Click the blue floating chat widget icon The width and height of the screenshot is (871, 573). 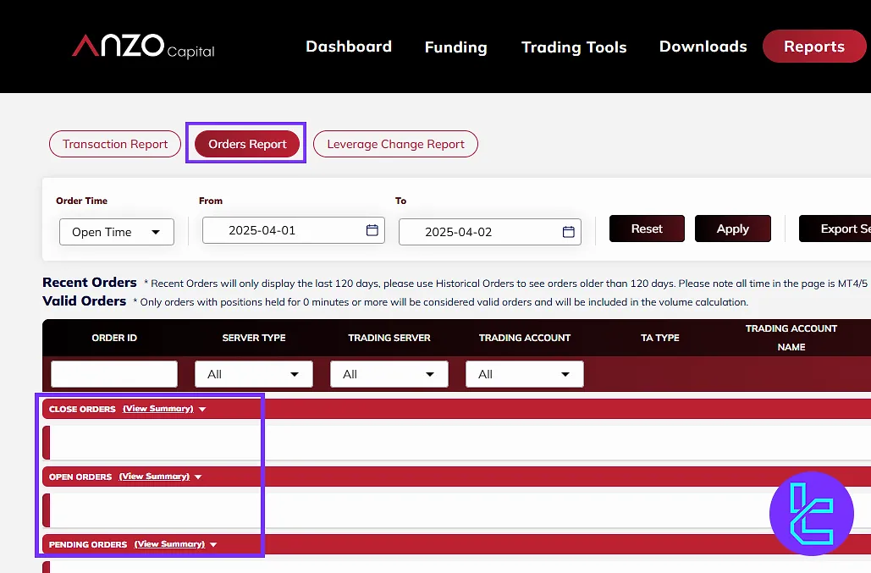[811, 513]
